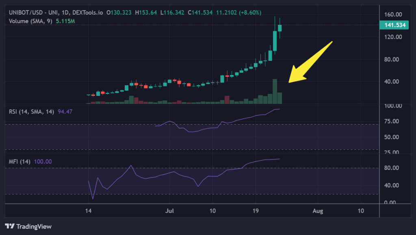Click the close value C141.534
Viewport: 416px width, 235px height.
(200, 13)
